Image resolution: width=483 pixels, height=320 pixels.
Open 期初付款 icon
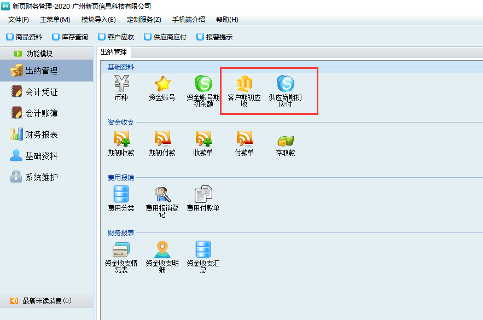pos(162,138)
